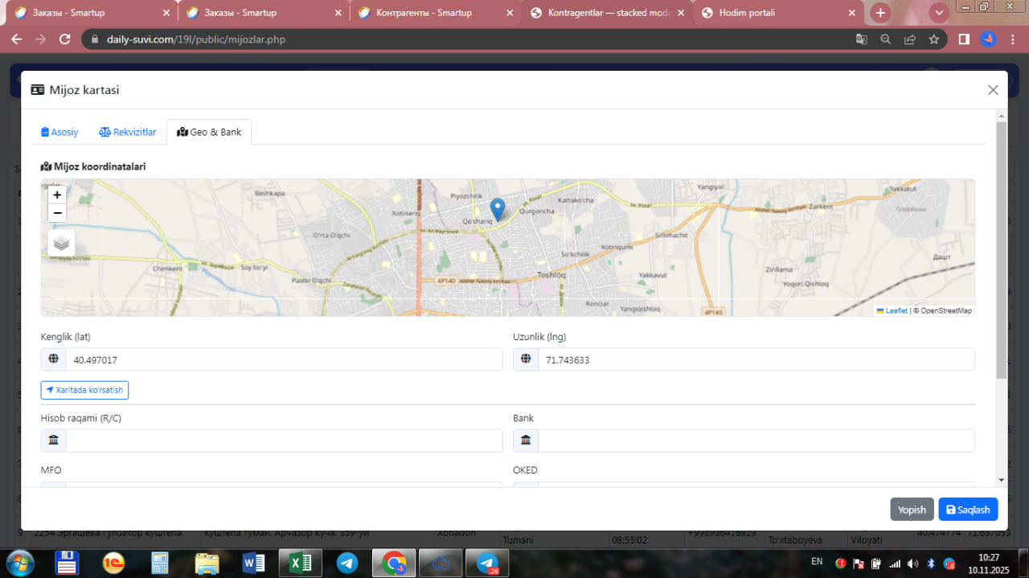Switch to the Asosiy tab
Viewport: 1029px width, 578px height.
[x=60, y=132]
